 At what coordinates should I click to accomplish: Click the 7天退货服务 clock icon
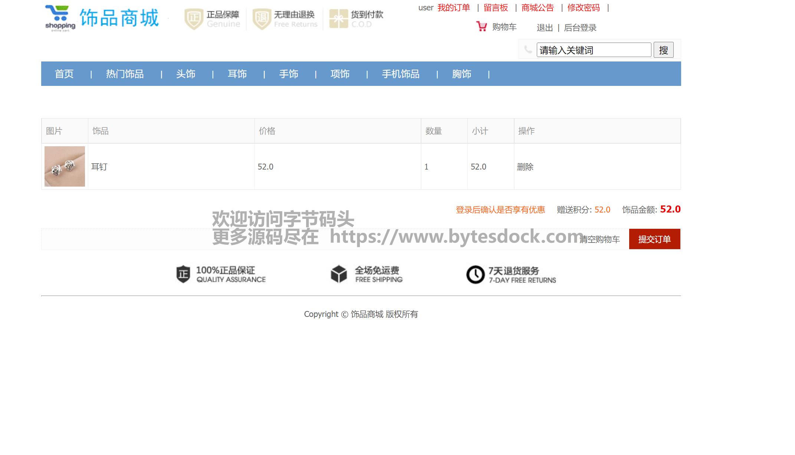[475, 275]
